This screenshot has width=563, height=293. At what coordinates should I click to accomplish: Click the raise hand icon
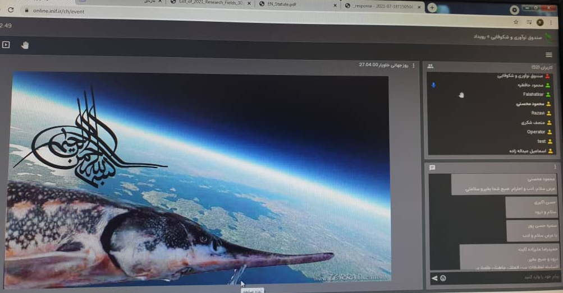pyautogui.click(x=25, y=45)
